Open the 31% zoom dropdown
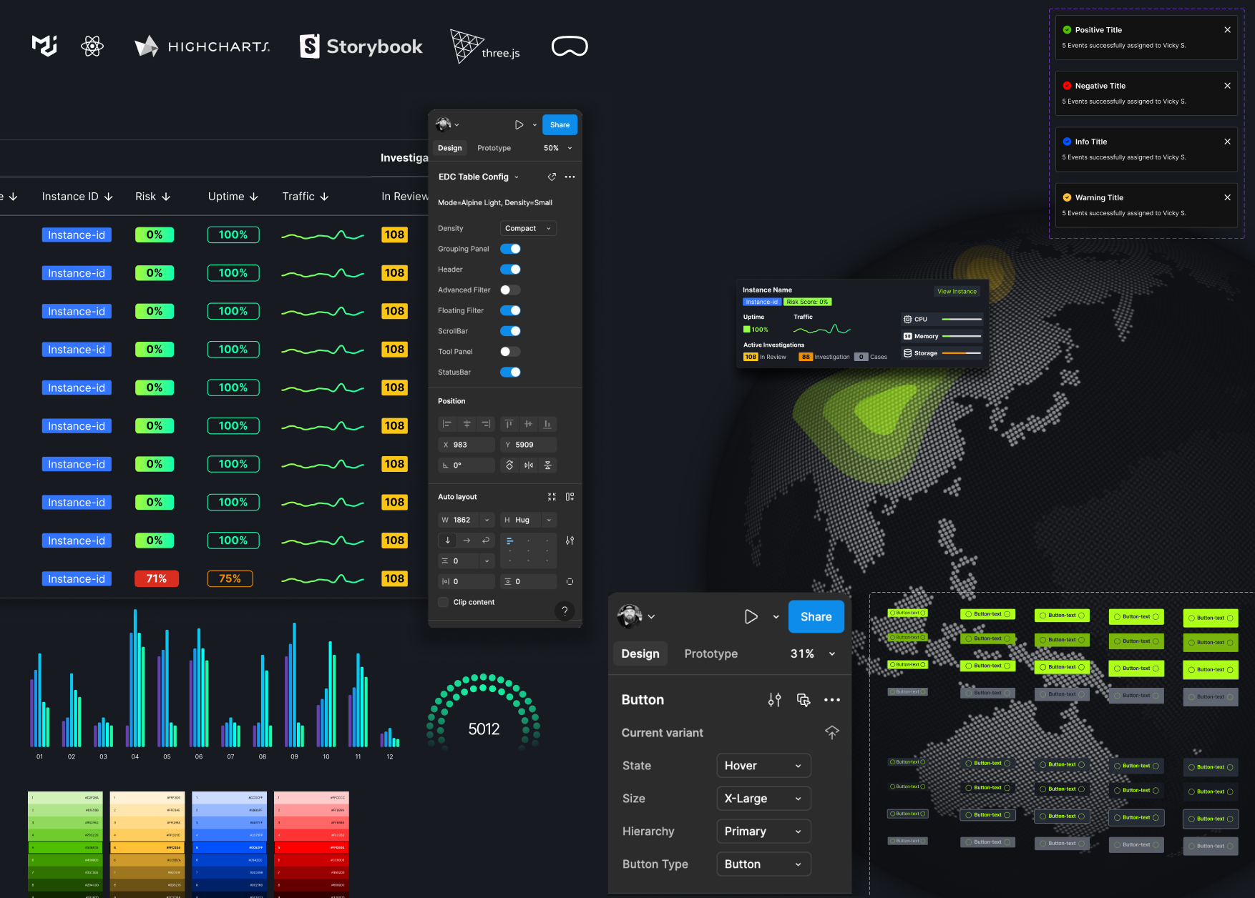Screen dimensions: 1255x898 click(813, 653)
